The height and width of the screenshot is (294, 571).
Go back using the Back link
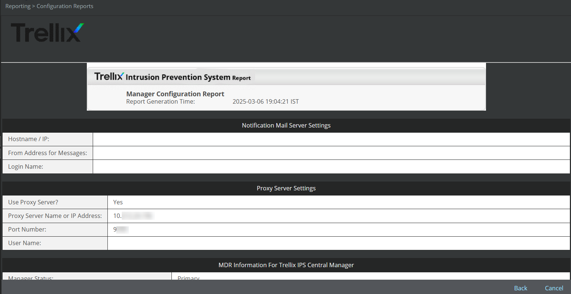point(521,288)
